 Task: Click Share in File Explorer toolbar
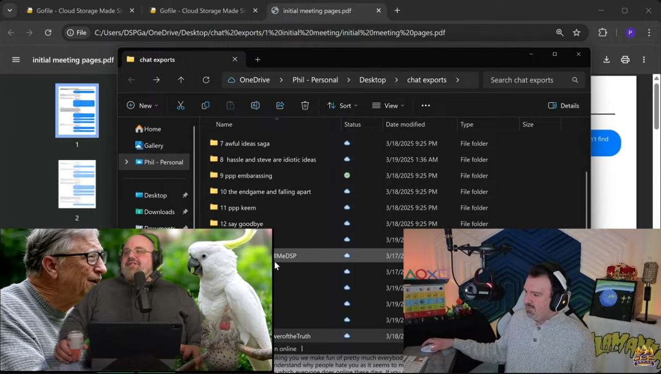click(x=280, y=105)
